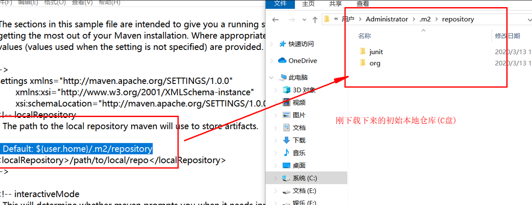Select 文档 (E:) drive in navigation pane

pos(305,191)
